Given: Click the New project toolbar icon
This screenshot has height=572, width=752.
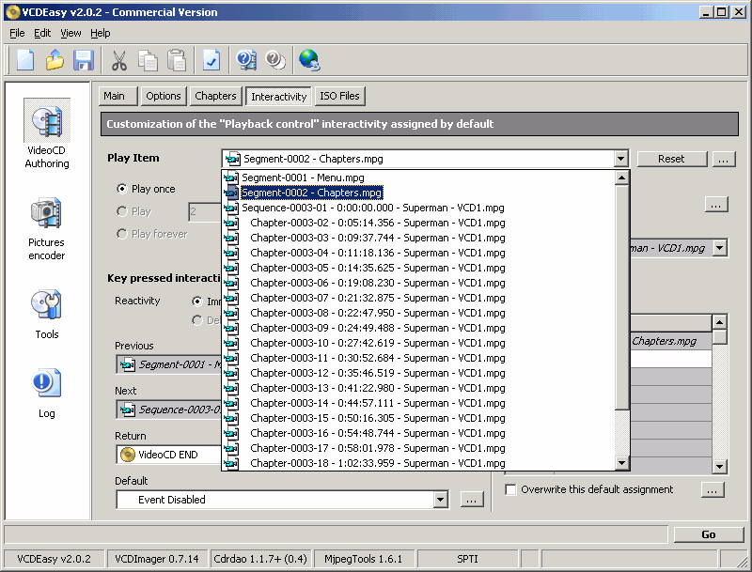Looking at the screenshot, I should pyautogui.click(x=25, y=60).
